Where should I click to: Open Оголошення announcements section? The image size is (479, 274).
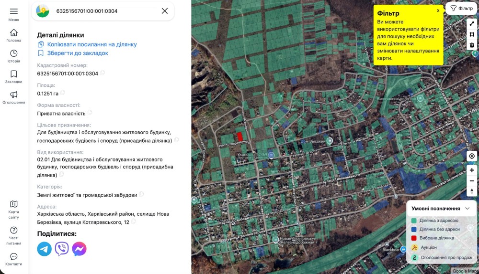tap(13, 97)
